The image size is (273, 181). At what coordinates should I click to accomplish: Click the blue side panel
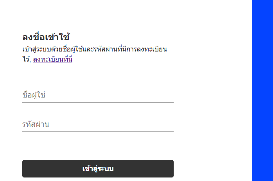(262, 90)
